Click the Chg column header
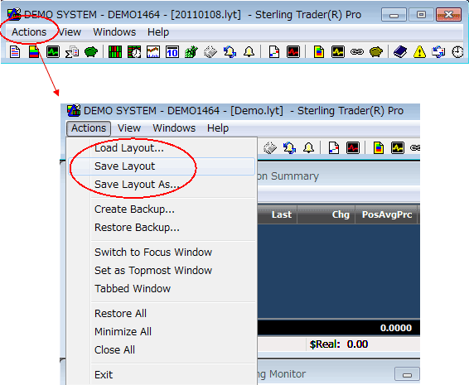 click(326, 214)
